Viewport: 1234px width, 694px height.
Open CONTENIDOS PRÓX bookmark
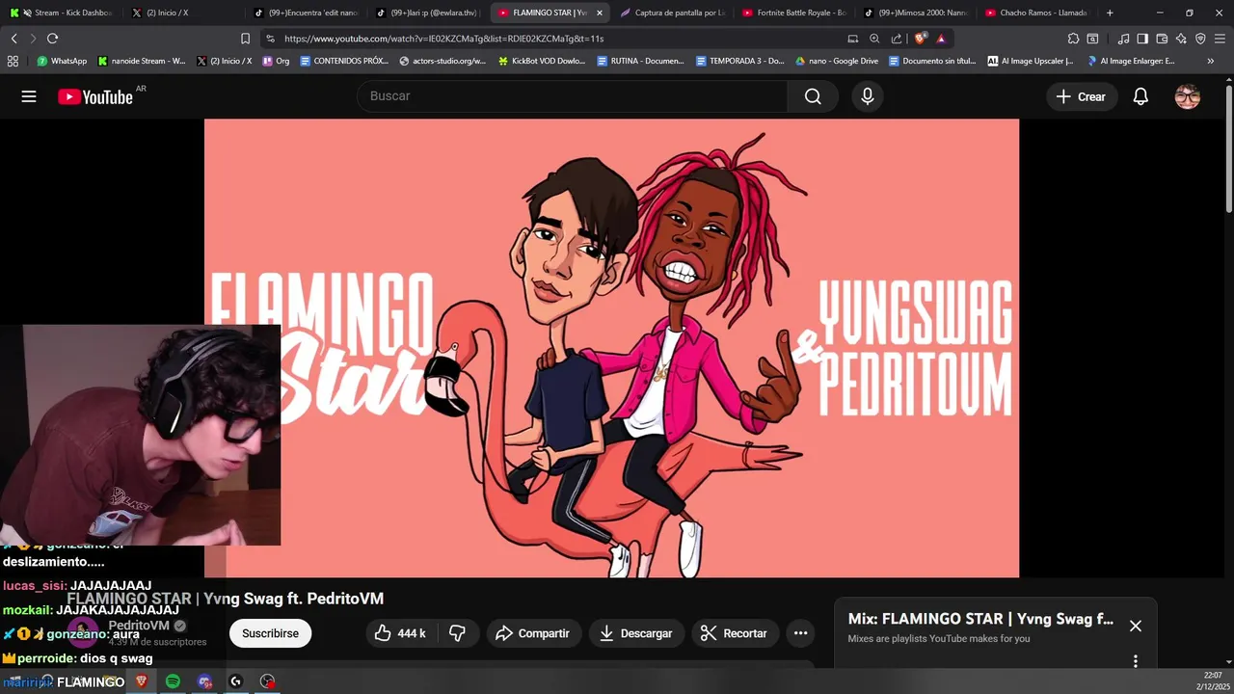[x=344, y=61]
